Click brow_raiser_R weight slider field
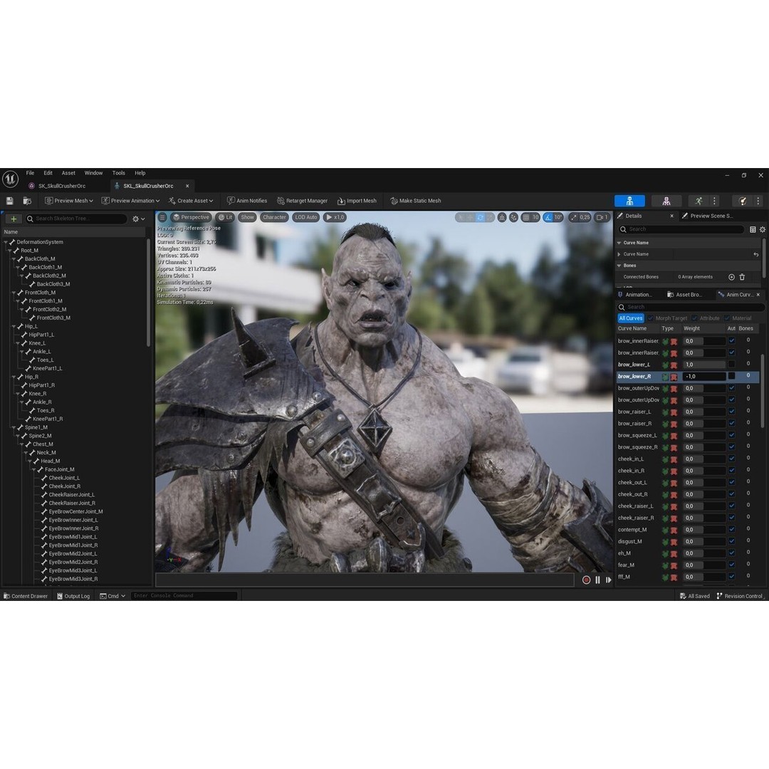The width and height of the screenshot is (769, 769). (x=703, y=424)
